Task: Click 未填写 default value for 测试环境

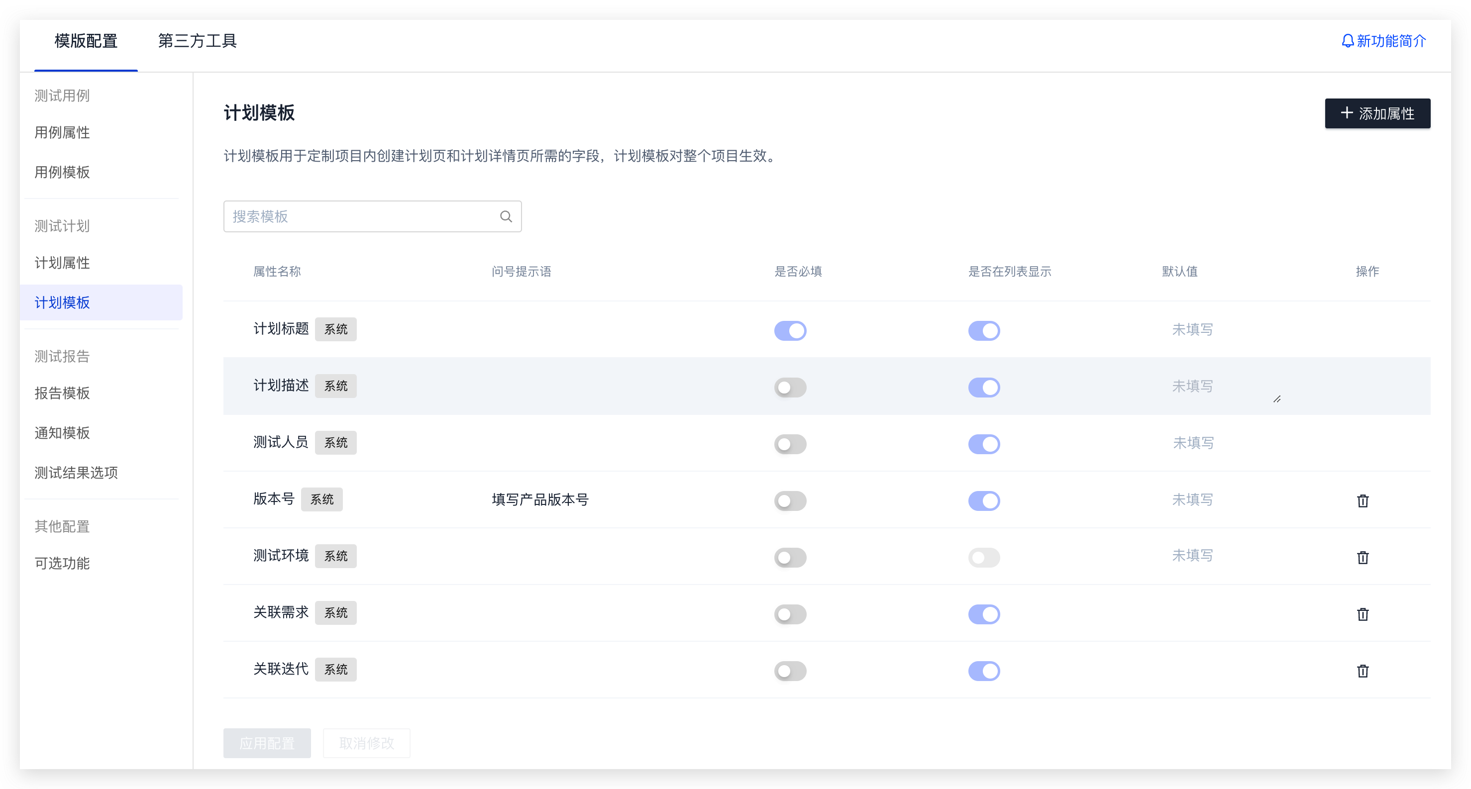Action: [1192, 555]
